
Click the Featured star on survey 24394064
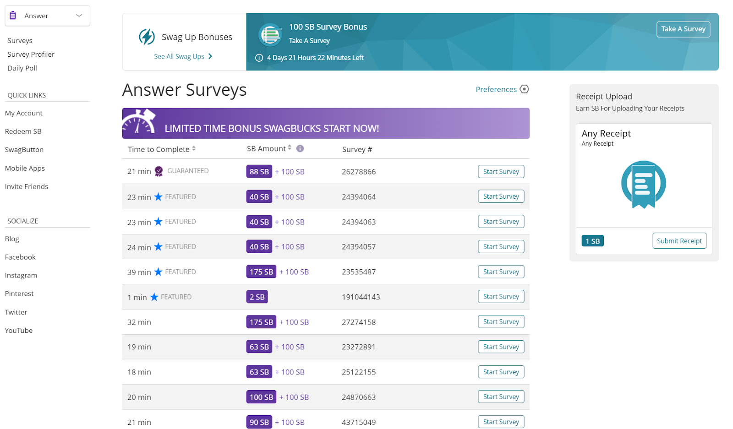[158, 197]
